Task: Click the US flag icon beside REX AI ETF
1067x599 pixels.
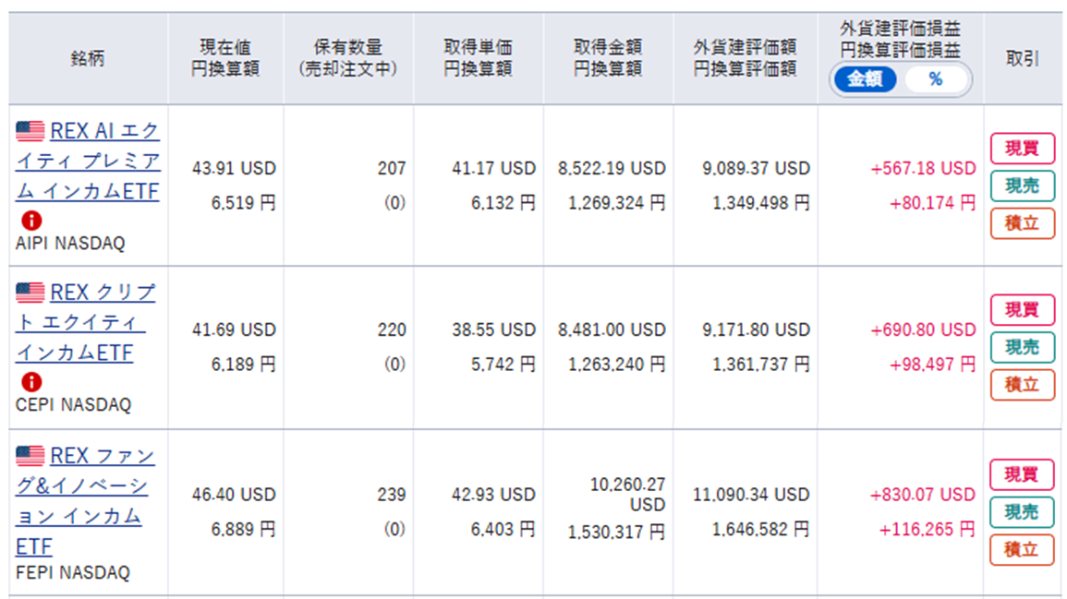Action: coord(30,130)
